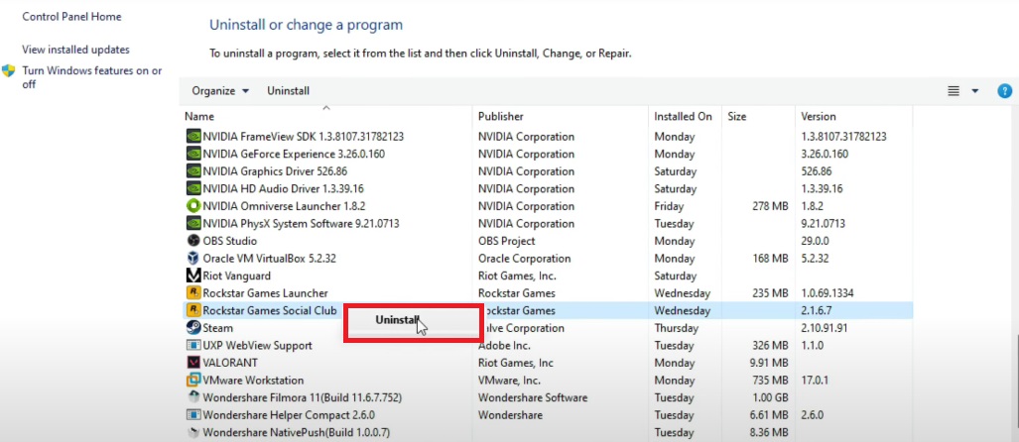This screenshot has width=1019, height=442.
Task: Select NVIDIA Graphics Driver 526.86 entry
Action: (275, 171)
